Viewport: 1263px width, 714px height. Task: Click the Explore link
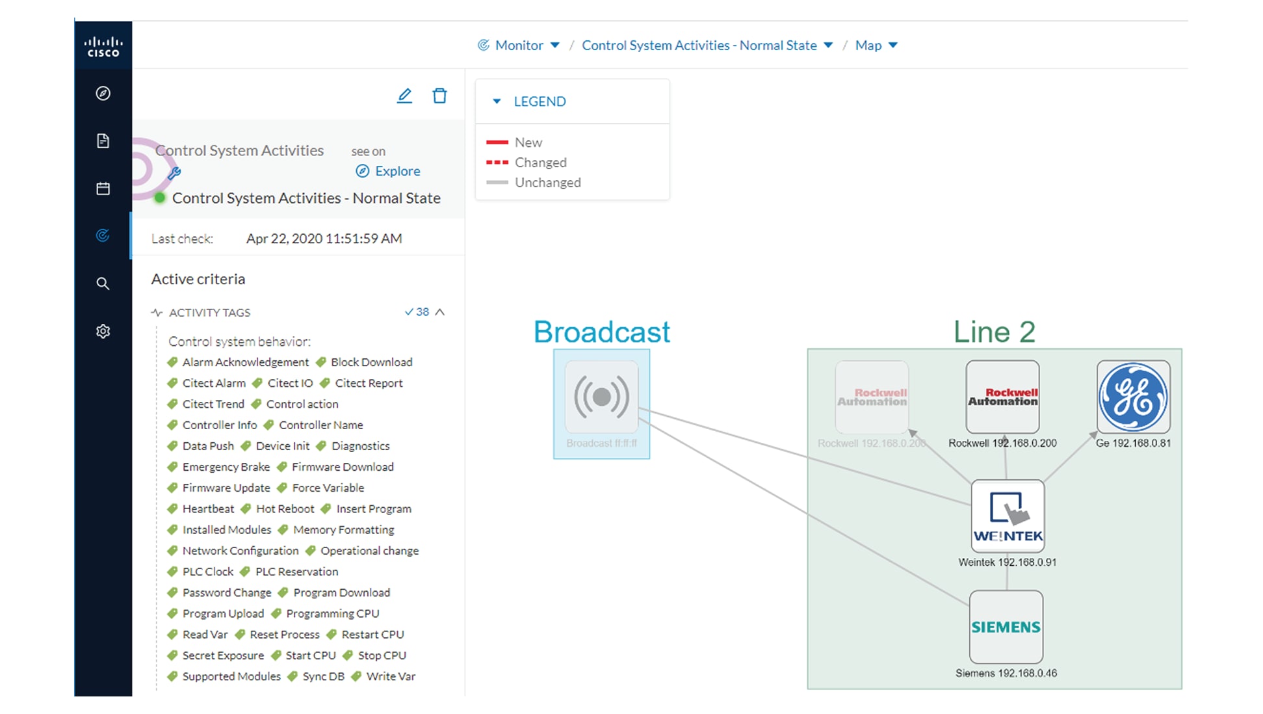click(x=388, y=171)
